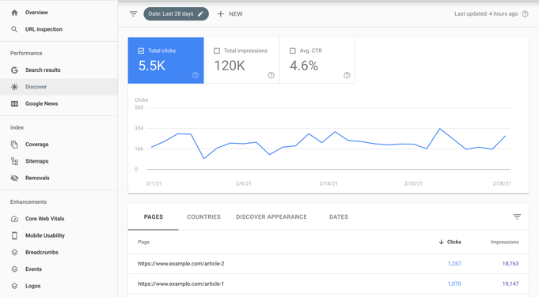Click the 18,763 impressions value
Image resolution: width=539 pixels, height=297 pixels.
point(511,264)
